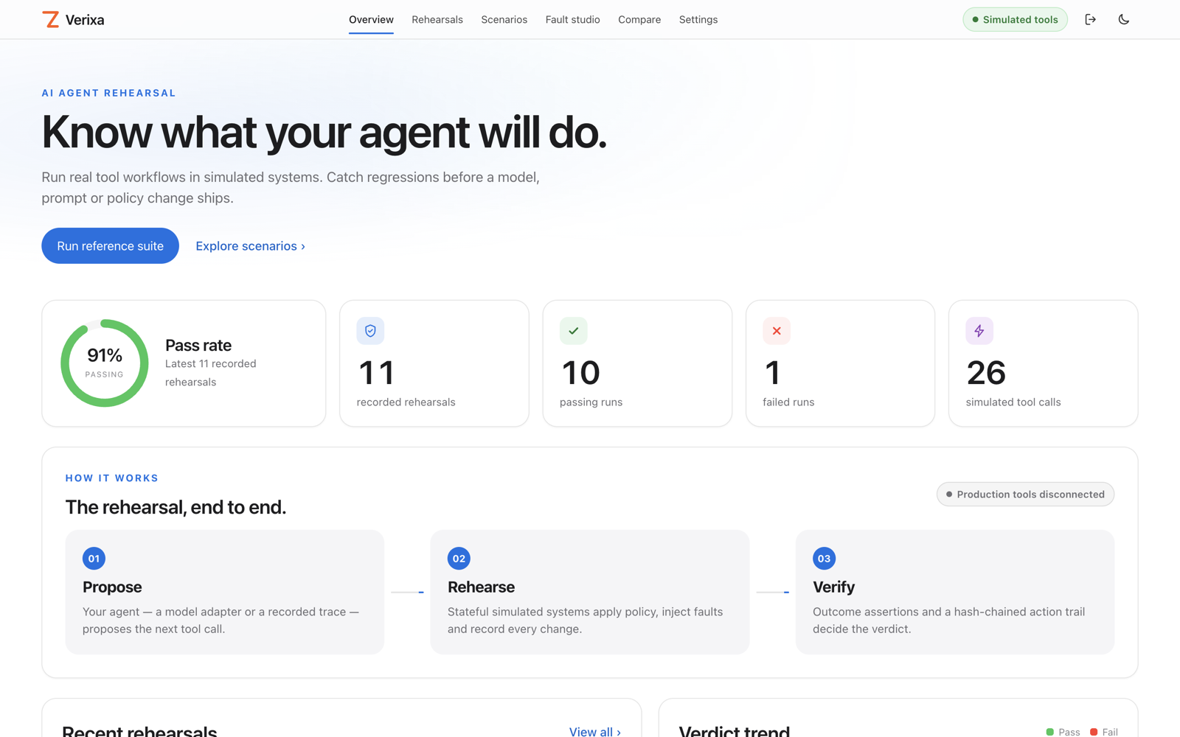This screenshot has height=737, width=1180.
Task: Open Fault studio in navigation
Action: [x=573, y=20]
